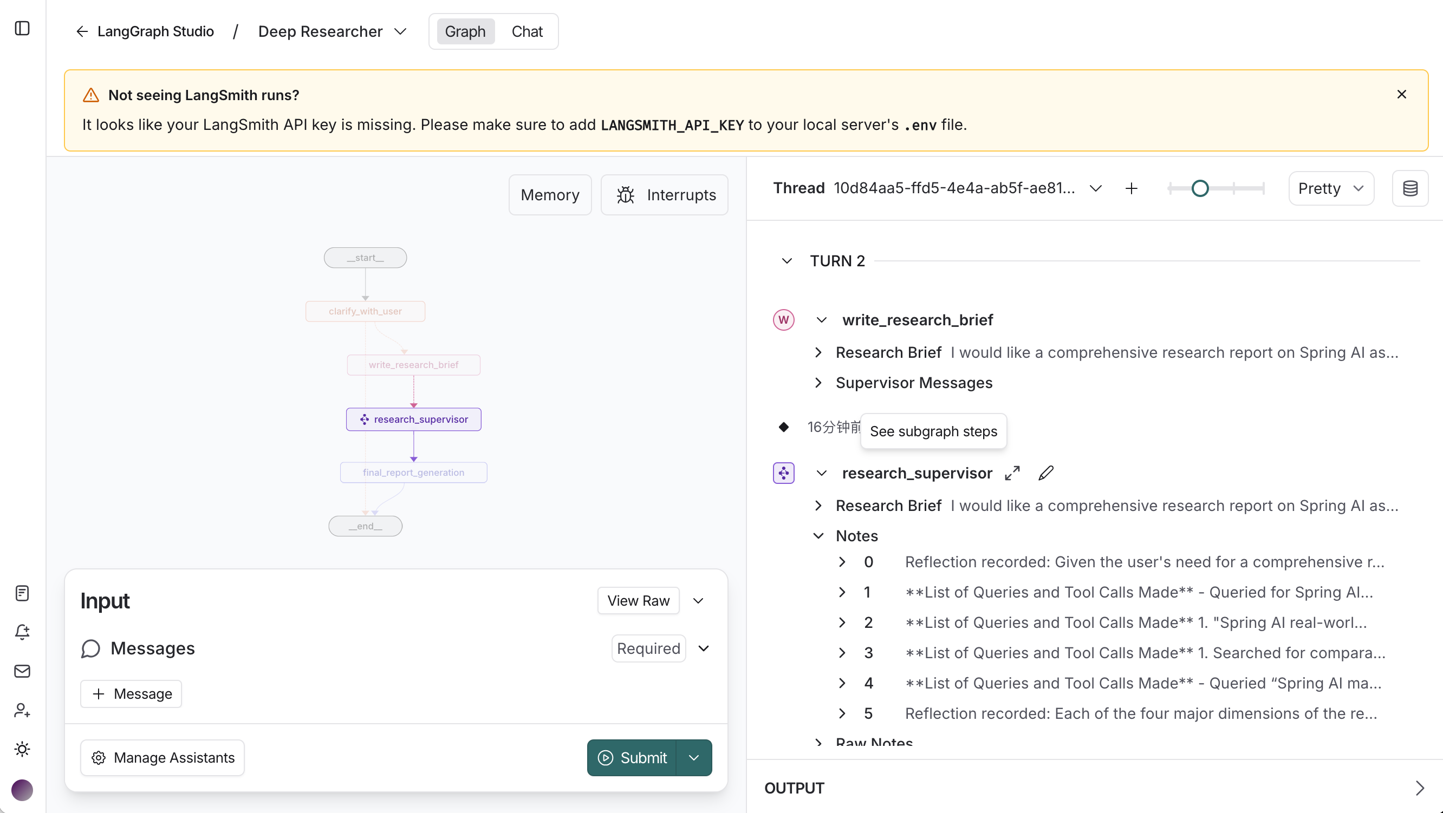1443x813 pixels.
Task: Toggle light theme sun icon
Action: 22,749
